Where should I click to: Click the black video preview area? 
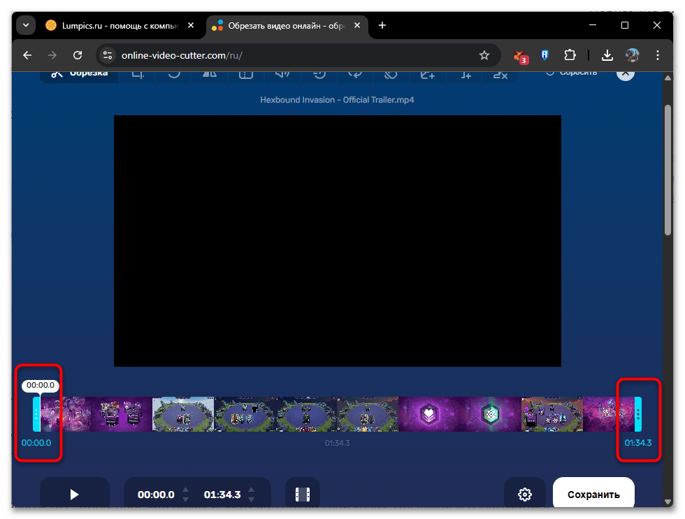tap(337, 241)
